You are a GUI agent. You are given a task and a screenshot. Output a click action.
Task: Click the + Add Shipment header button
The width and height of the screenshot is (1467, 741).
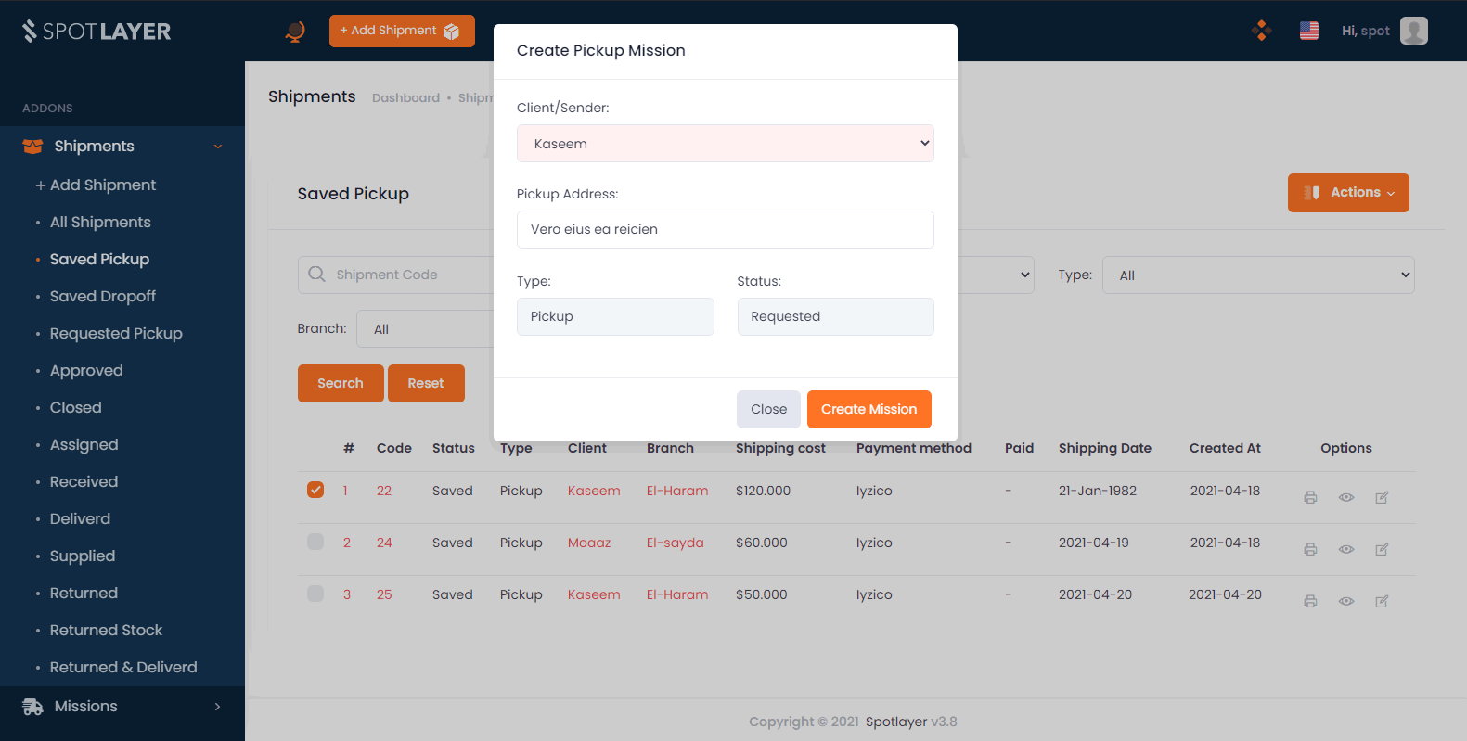(x=402, y=31)
